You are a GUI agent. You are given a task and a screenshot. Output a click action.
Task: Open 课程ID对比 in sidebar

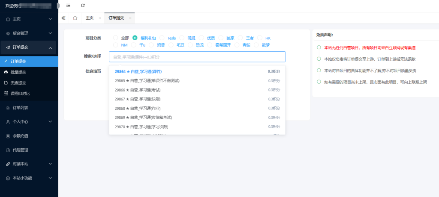coord(29,94)
